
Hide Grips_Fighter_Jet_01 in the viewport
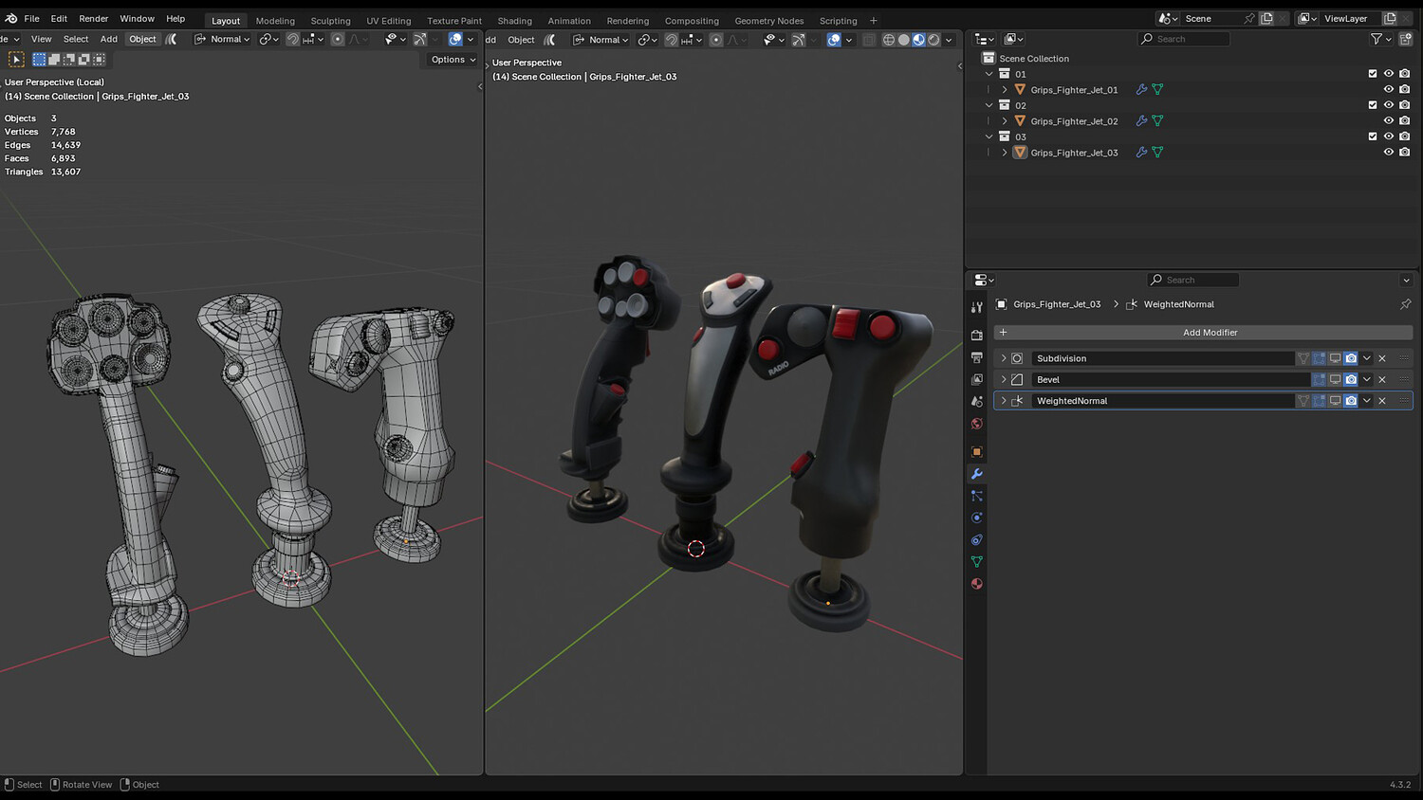1388,90
